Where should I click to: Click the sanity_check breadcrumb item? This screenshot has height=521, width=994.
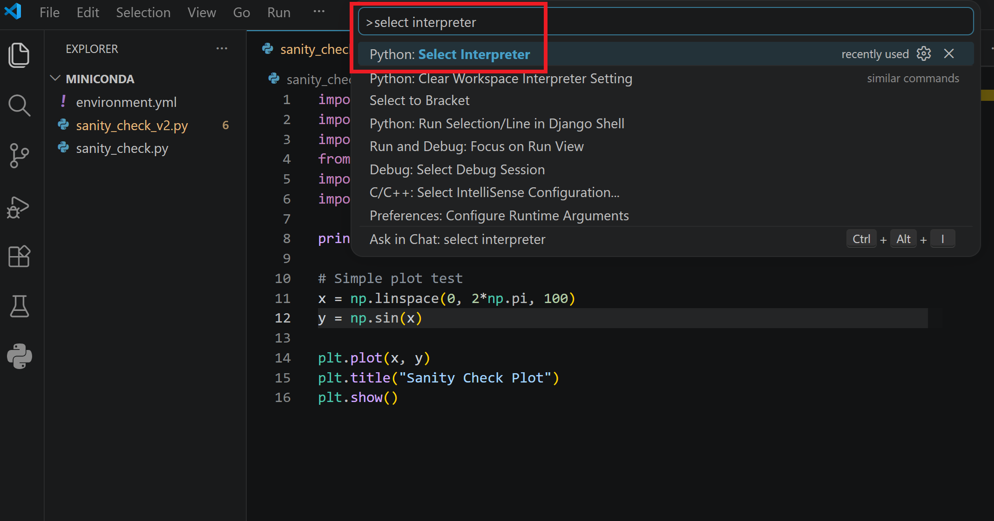pos(310,79)
